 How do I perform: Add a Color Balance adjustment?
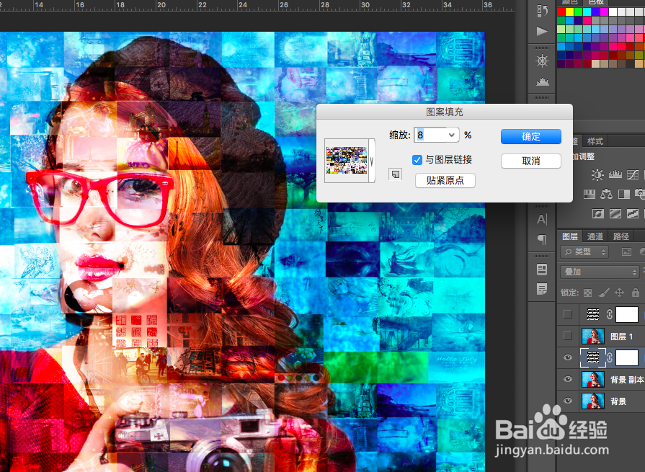(606, 194)
